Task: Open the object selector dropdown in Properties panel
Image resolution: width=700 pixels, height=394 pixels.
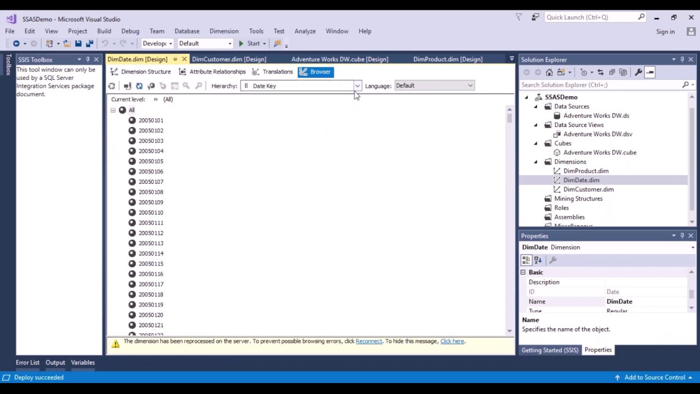Action: pos(693,247)
